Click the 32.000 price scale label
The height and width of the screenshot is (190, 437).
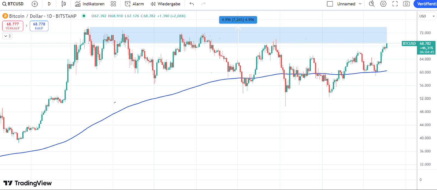425,164
